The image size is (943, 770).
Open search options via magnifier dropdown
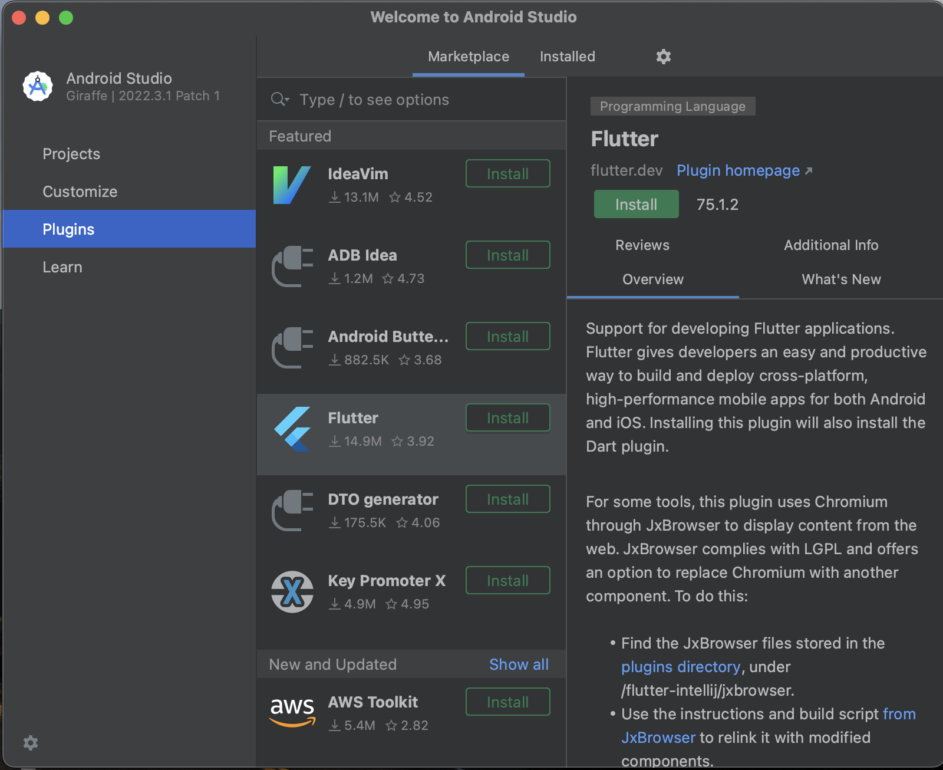[x=279, y=100]
